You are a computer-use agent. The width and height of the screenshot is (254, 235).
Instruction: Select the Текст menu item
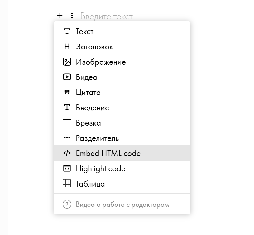pyautogui.click(x=84, y=32)
